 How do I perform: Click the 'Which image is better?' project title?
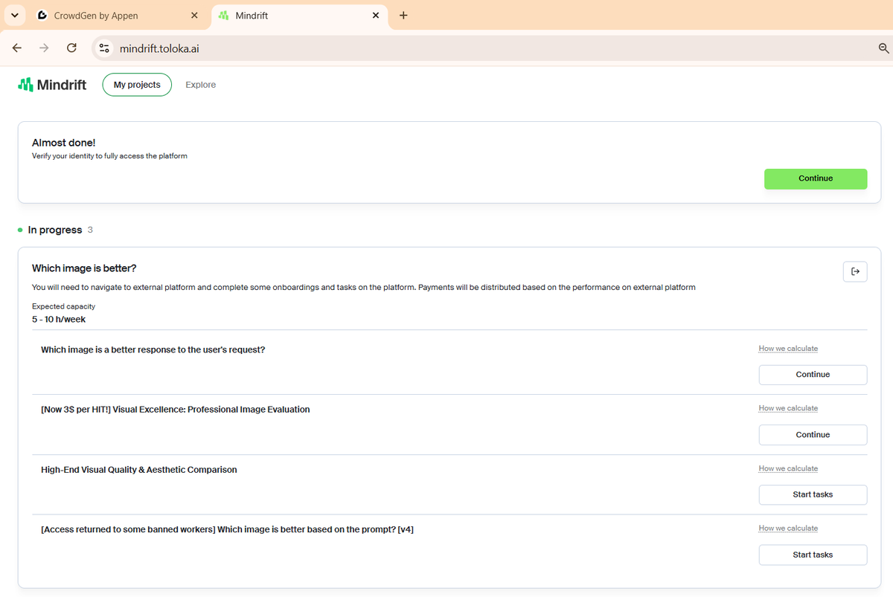(84, 268)
